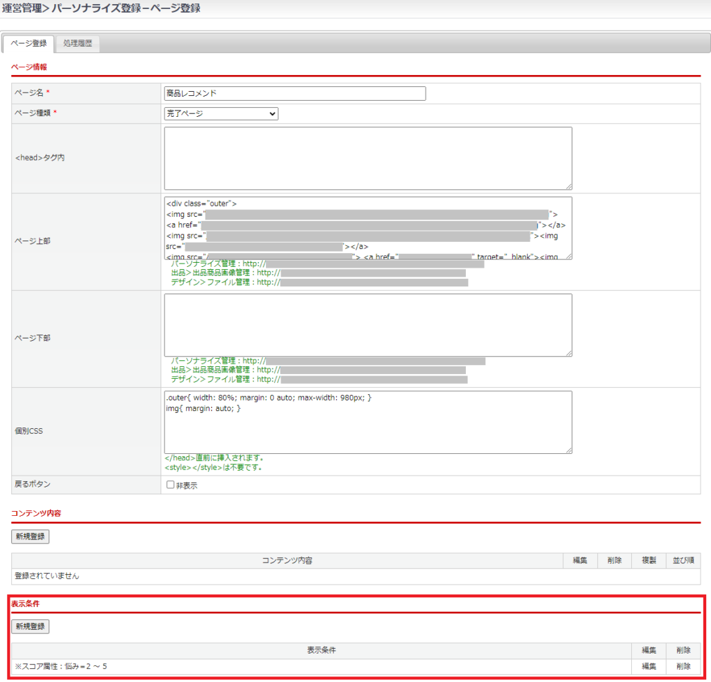Focus the empty ページ下部 text area
Viewport: 711px width, 682px height.
pos(368,325)
